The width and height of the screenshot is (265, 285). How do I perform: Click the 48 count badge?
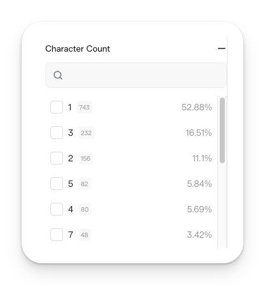(x=84, y=235)
